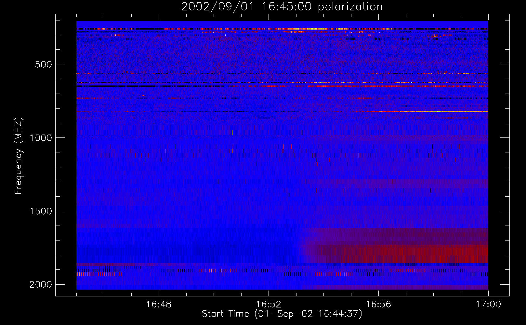The width and height of the screenshot is (526, 325).
Task: Click the plot title '2002/09/01 16:45:00 polarization'
Action: [x=282, y=7]
